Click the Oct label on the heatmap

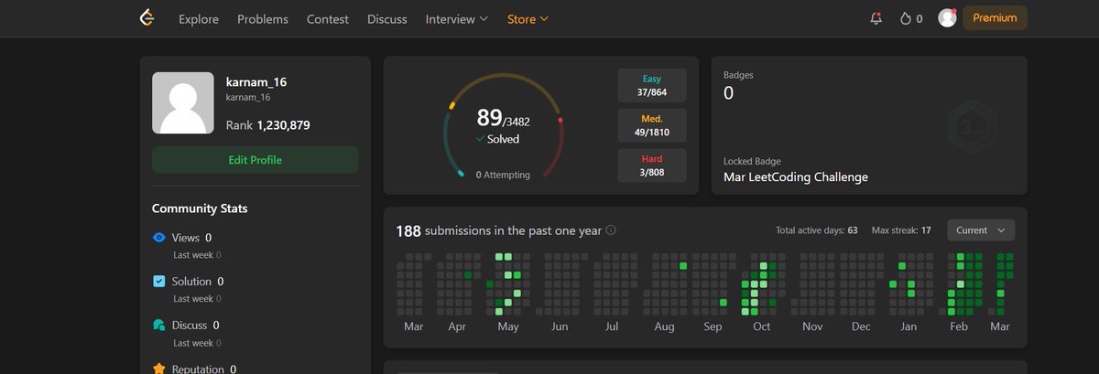coord(761,326)
